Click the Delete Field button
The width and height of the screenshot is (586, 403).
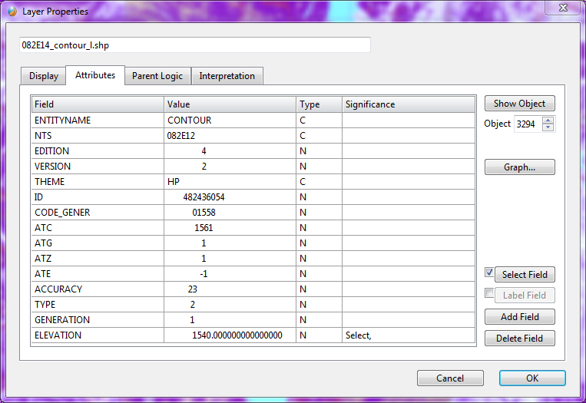point(519,339)
